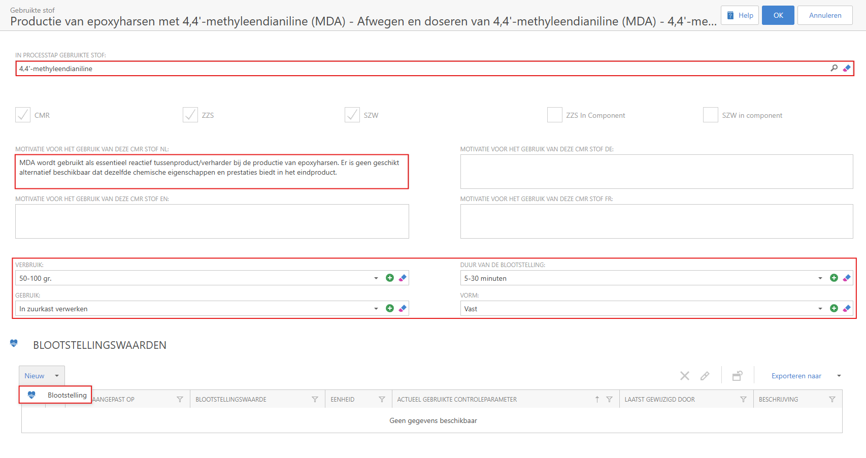Click the search magnifier icon in substance field
The width and height of the screenshot is (866, 458).
[834, 68]
